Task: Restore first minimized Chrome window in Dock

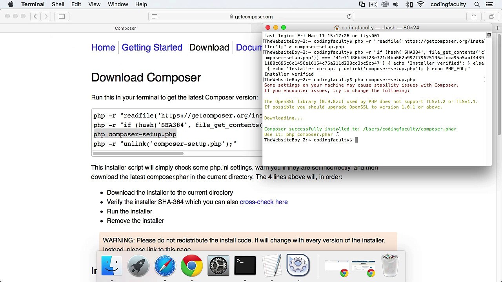Action: [x=337, y=268]
